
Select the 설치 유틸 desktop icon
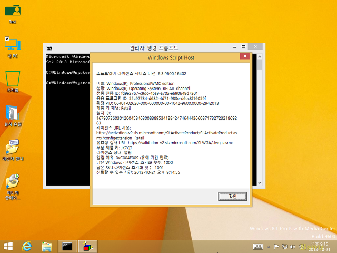pos(13,116)
